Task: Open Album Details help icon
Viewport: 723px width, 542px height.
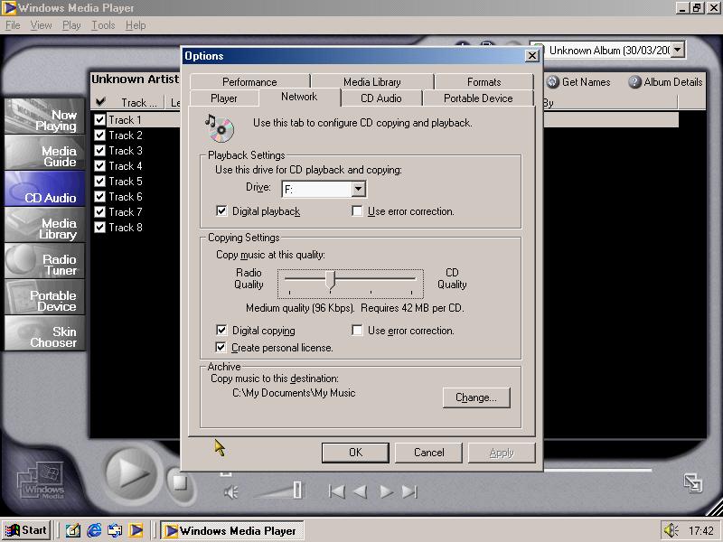Action: 634,82
